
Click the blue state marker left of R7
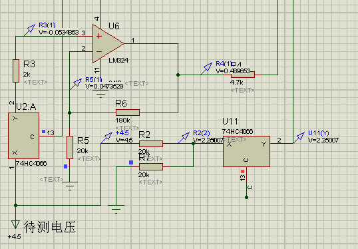(131, 162)
